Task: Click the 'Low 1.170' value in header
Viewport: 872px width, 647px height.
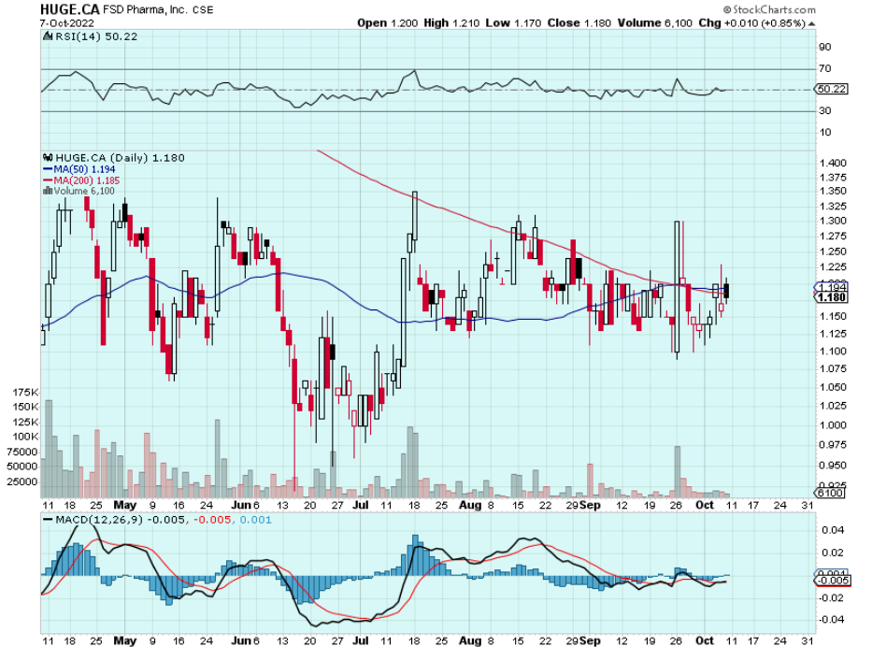Action: point(513,23)
